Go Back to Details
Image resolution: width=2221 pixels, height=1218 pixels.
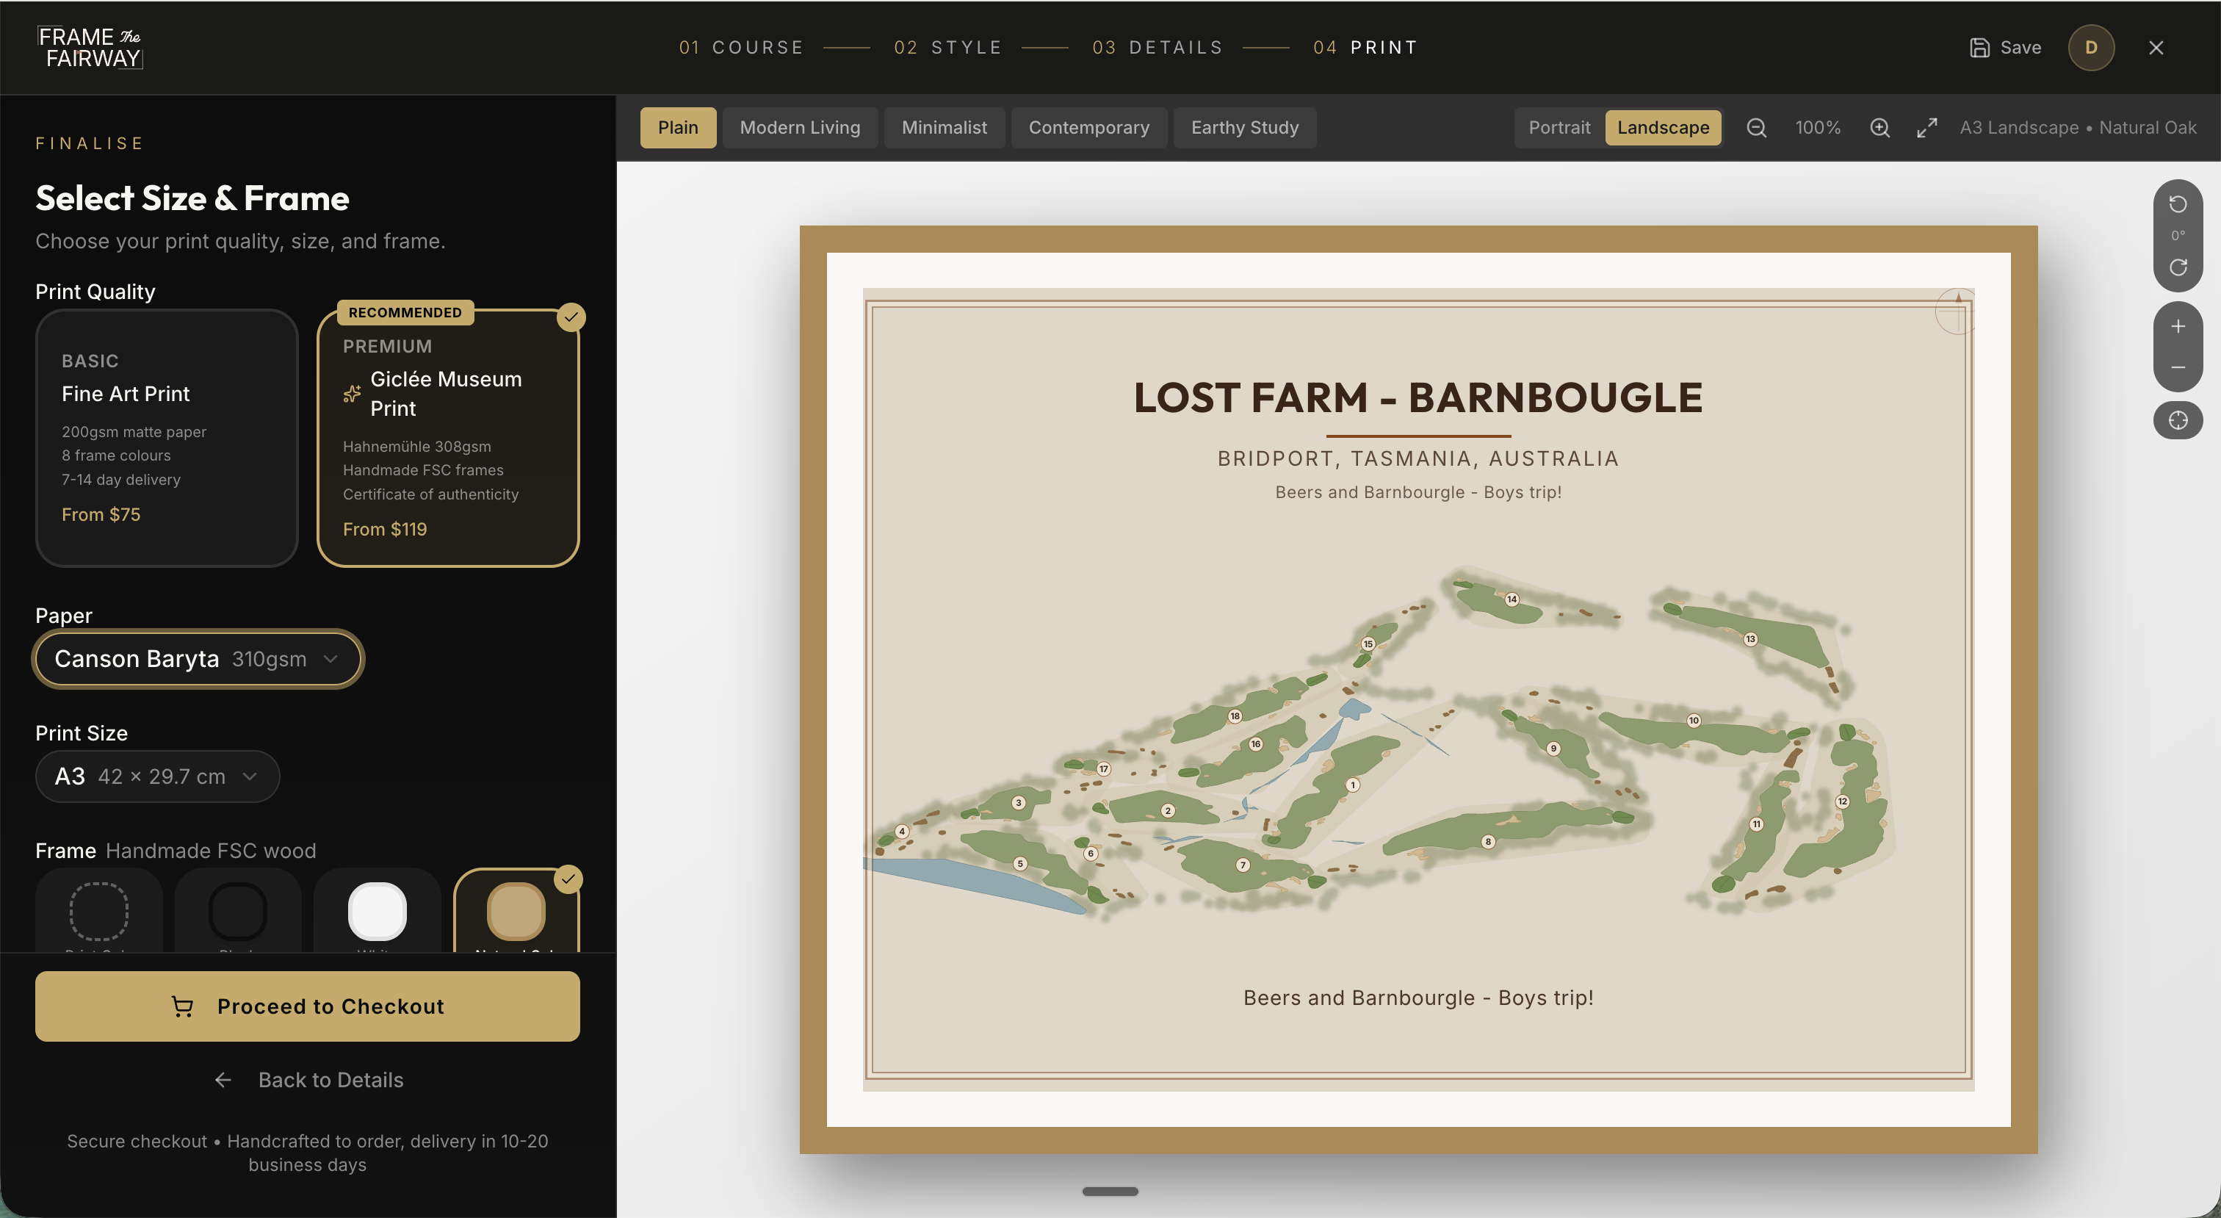[308, 1080]
